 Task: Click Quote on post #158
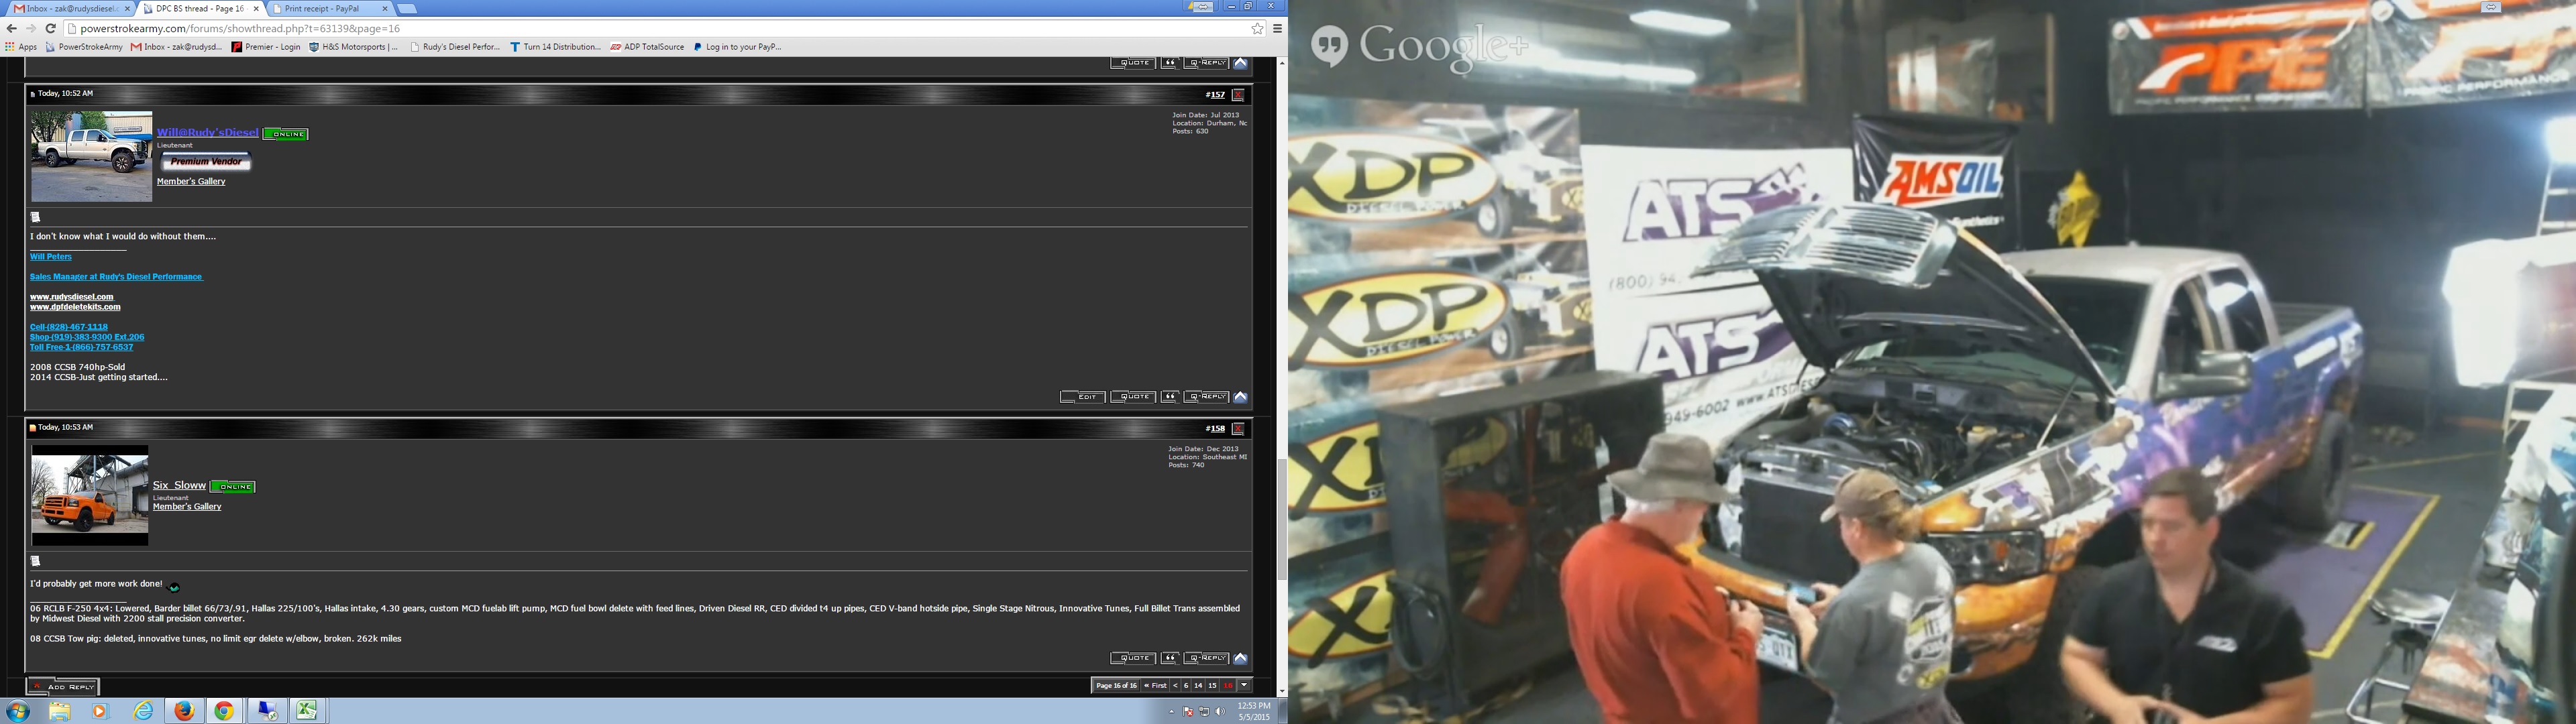coord(1133,658)
